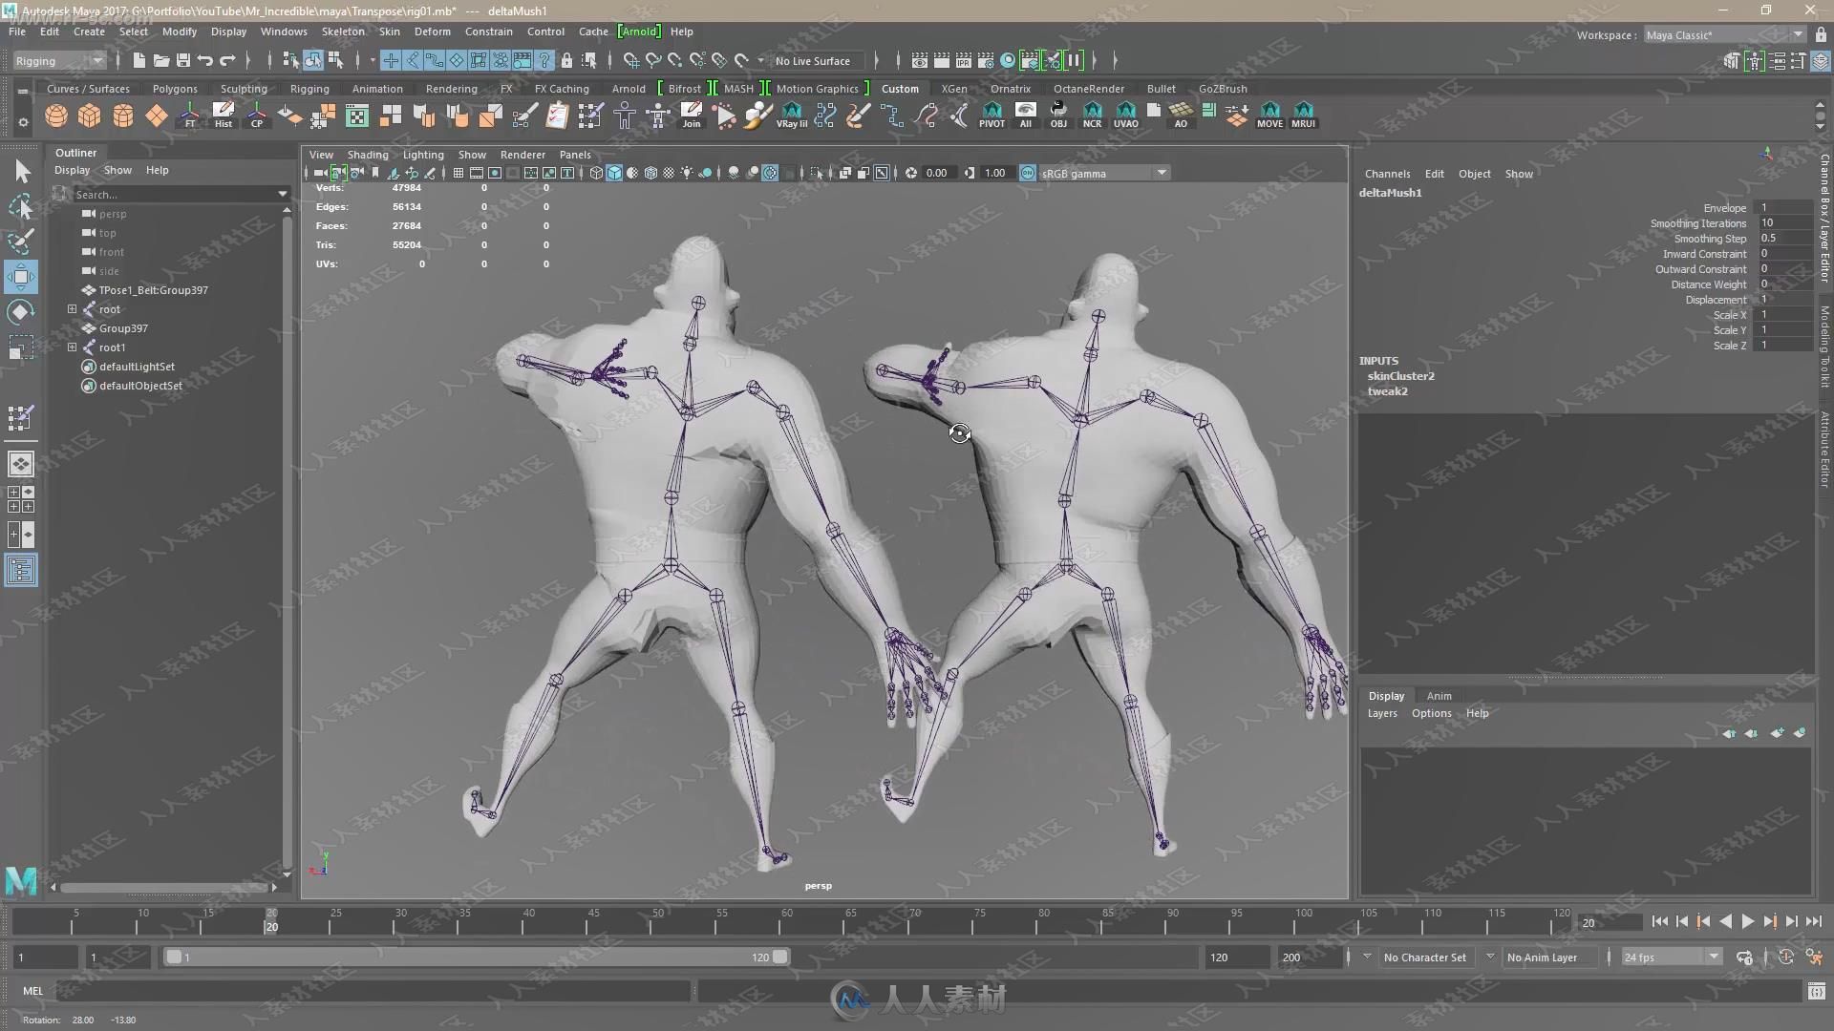Expand the Group397 hierarchy node

tap(72, 328)
